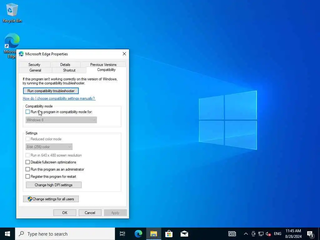Show hidden system tray icons
The width and height of the screenshot is (320, 240).
tap(246, 234)
